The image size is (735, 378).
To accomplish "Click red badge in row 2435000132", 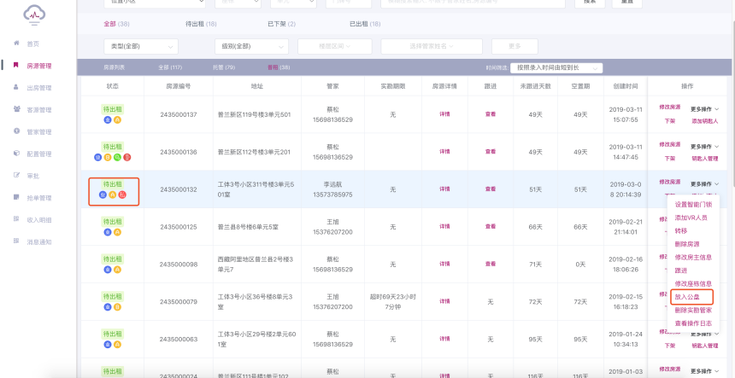I will pyautogui.click(x=122, y=195).
